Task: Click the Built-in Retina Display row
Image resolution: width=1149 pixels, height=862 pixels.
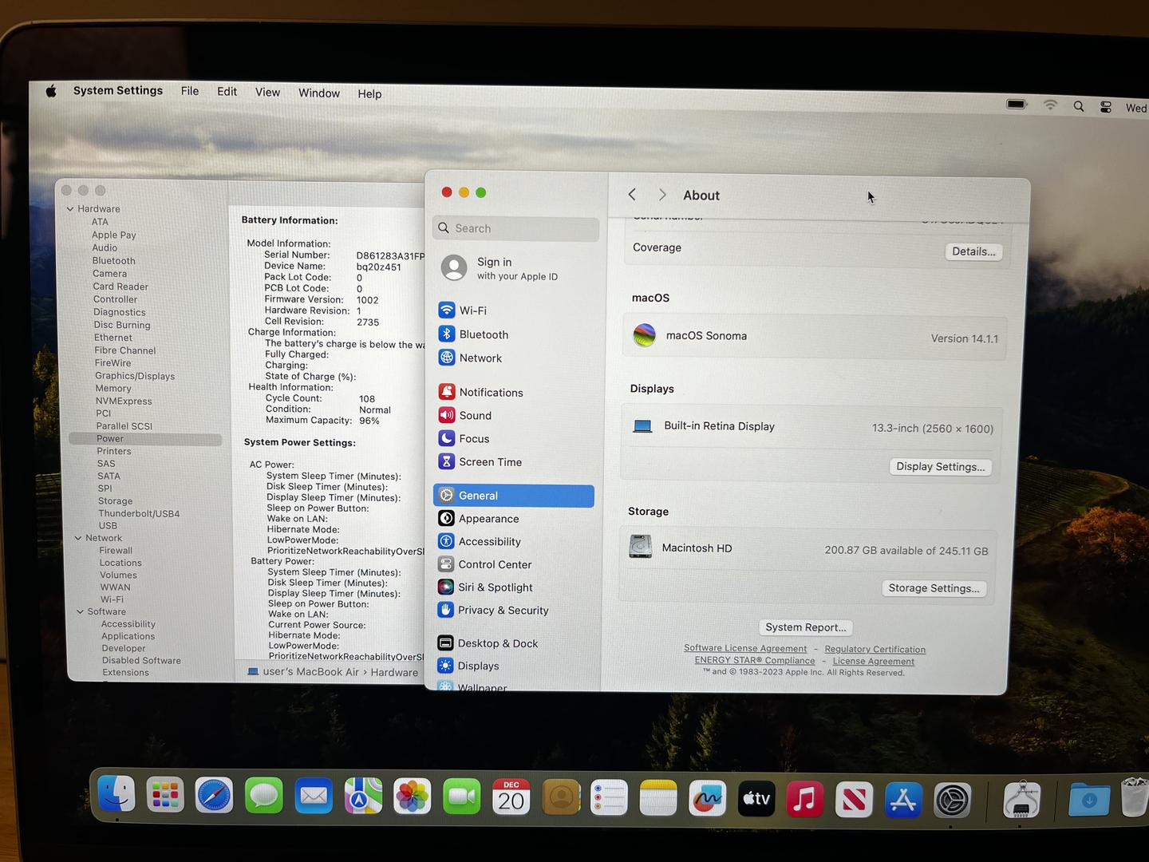Action: [x=812, y=428]
